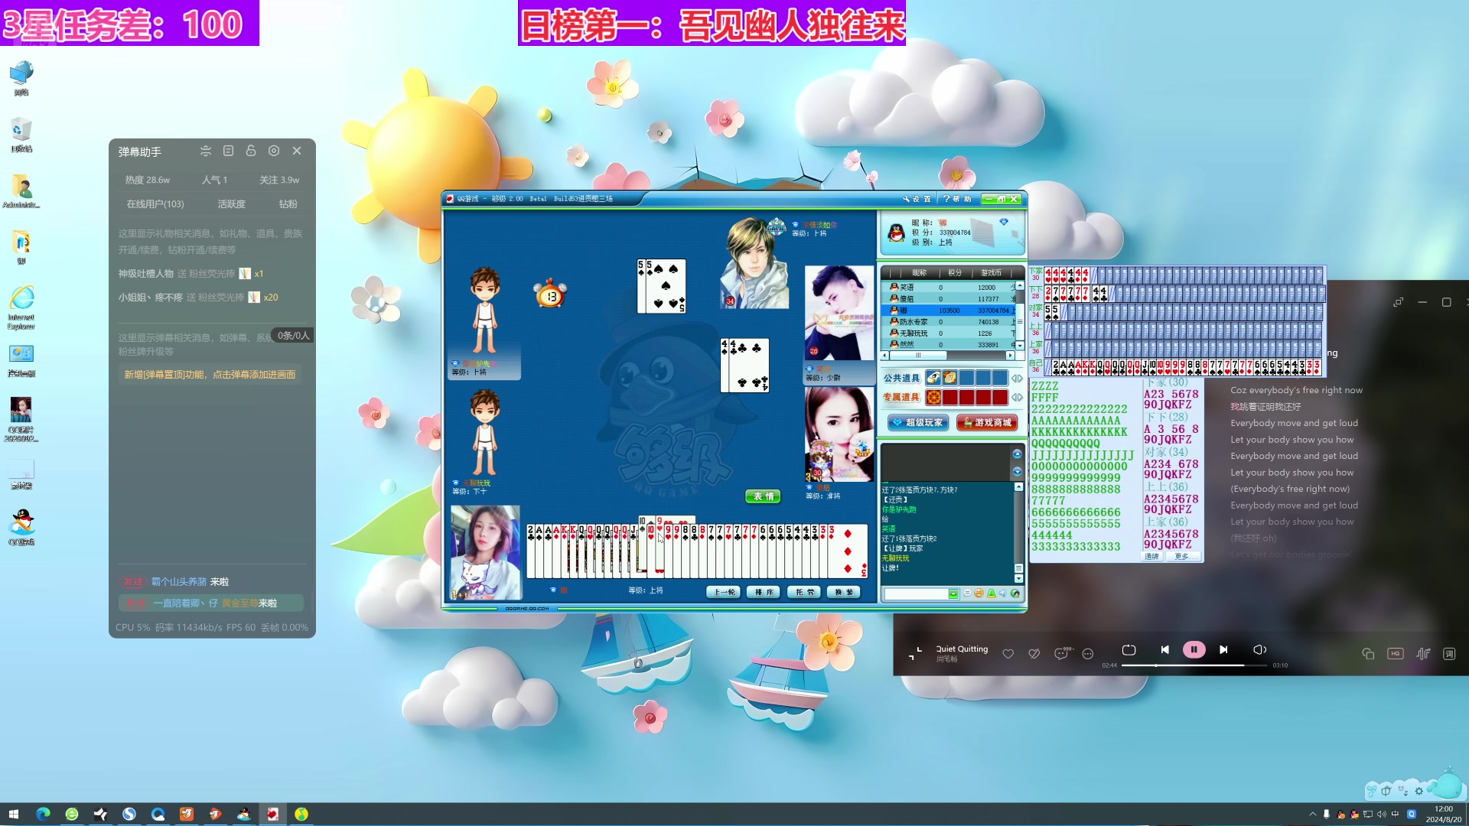Select the first 公共道具 item icon
This screenshot has width=1469, height=826.
click(933, 378)
